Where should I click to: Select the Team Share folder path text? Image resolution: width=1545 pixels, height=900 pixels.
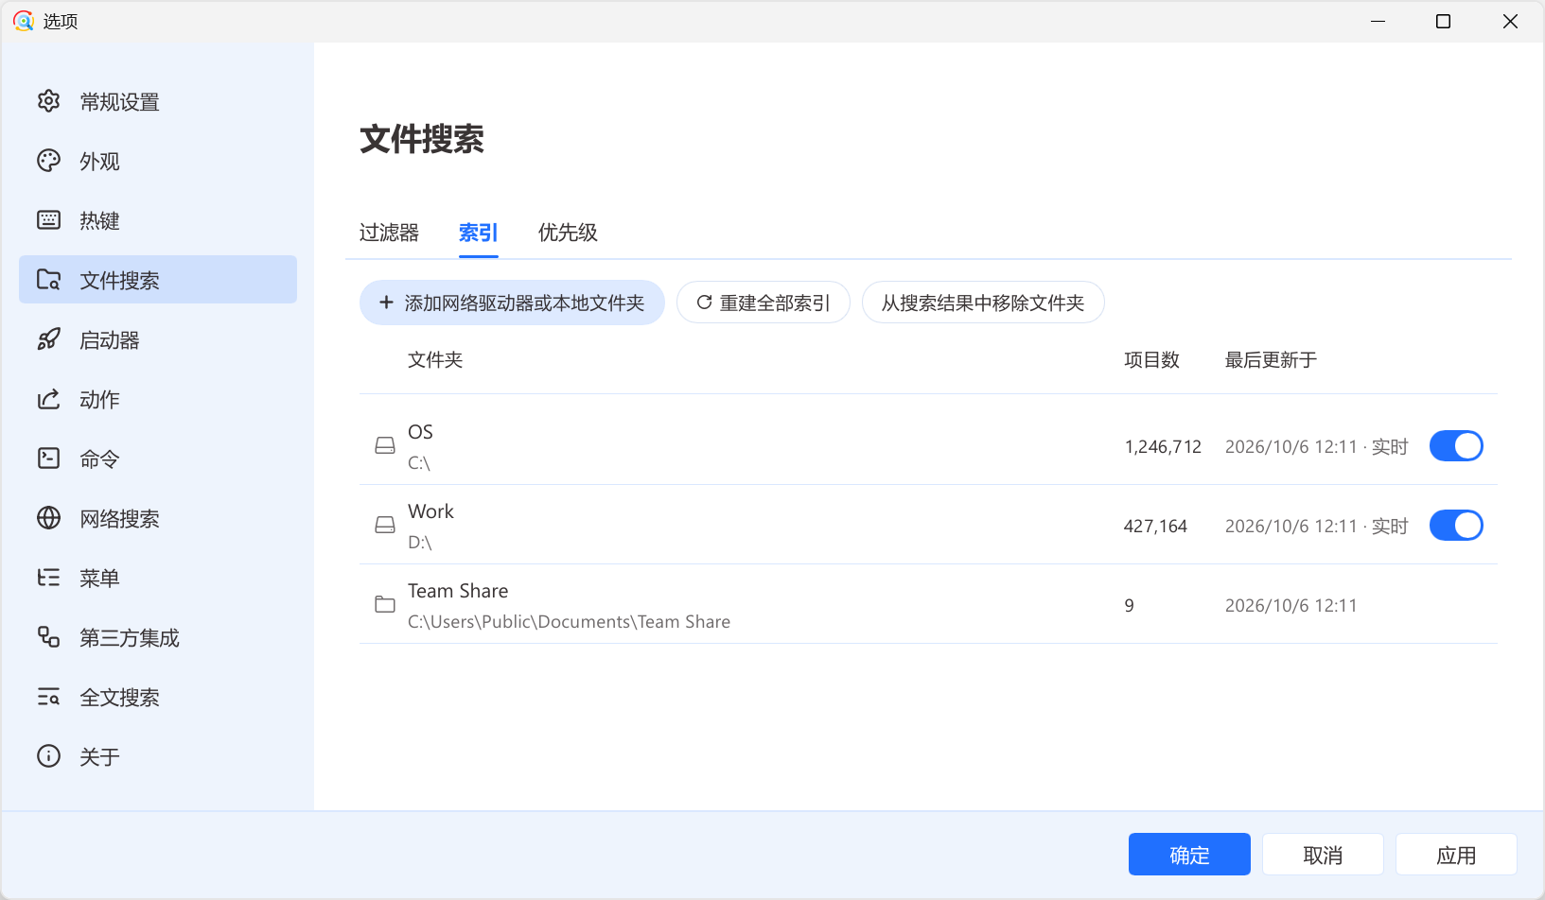click(569, 622)
